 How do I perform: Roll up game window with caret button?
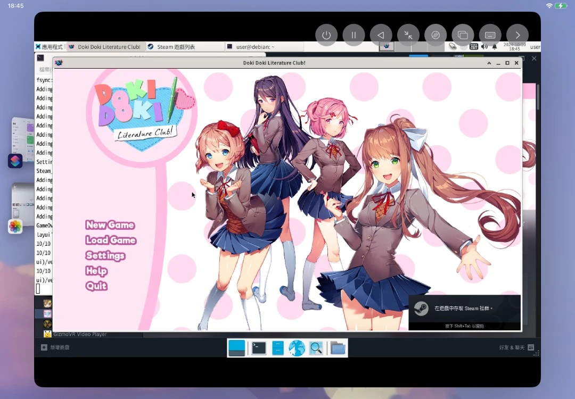(x=489, y=63)
